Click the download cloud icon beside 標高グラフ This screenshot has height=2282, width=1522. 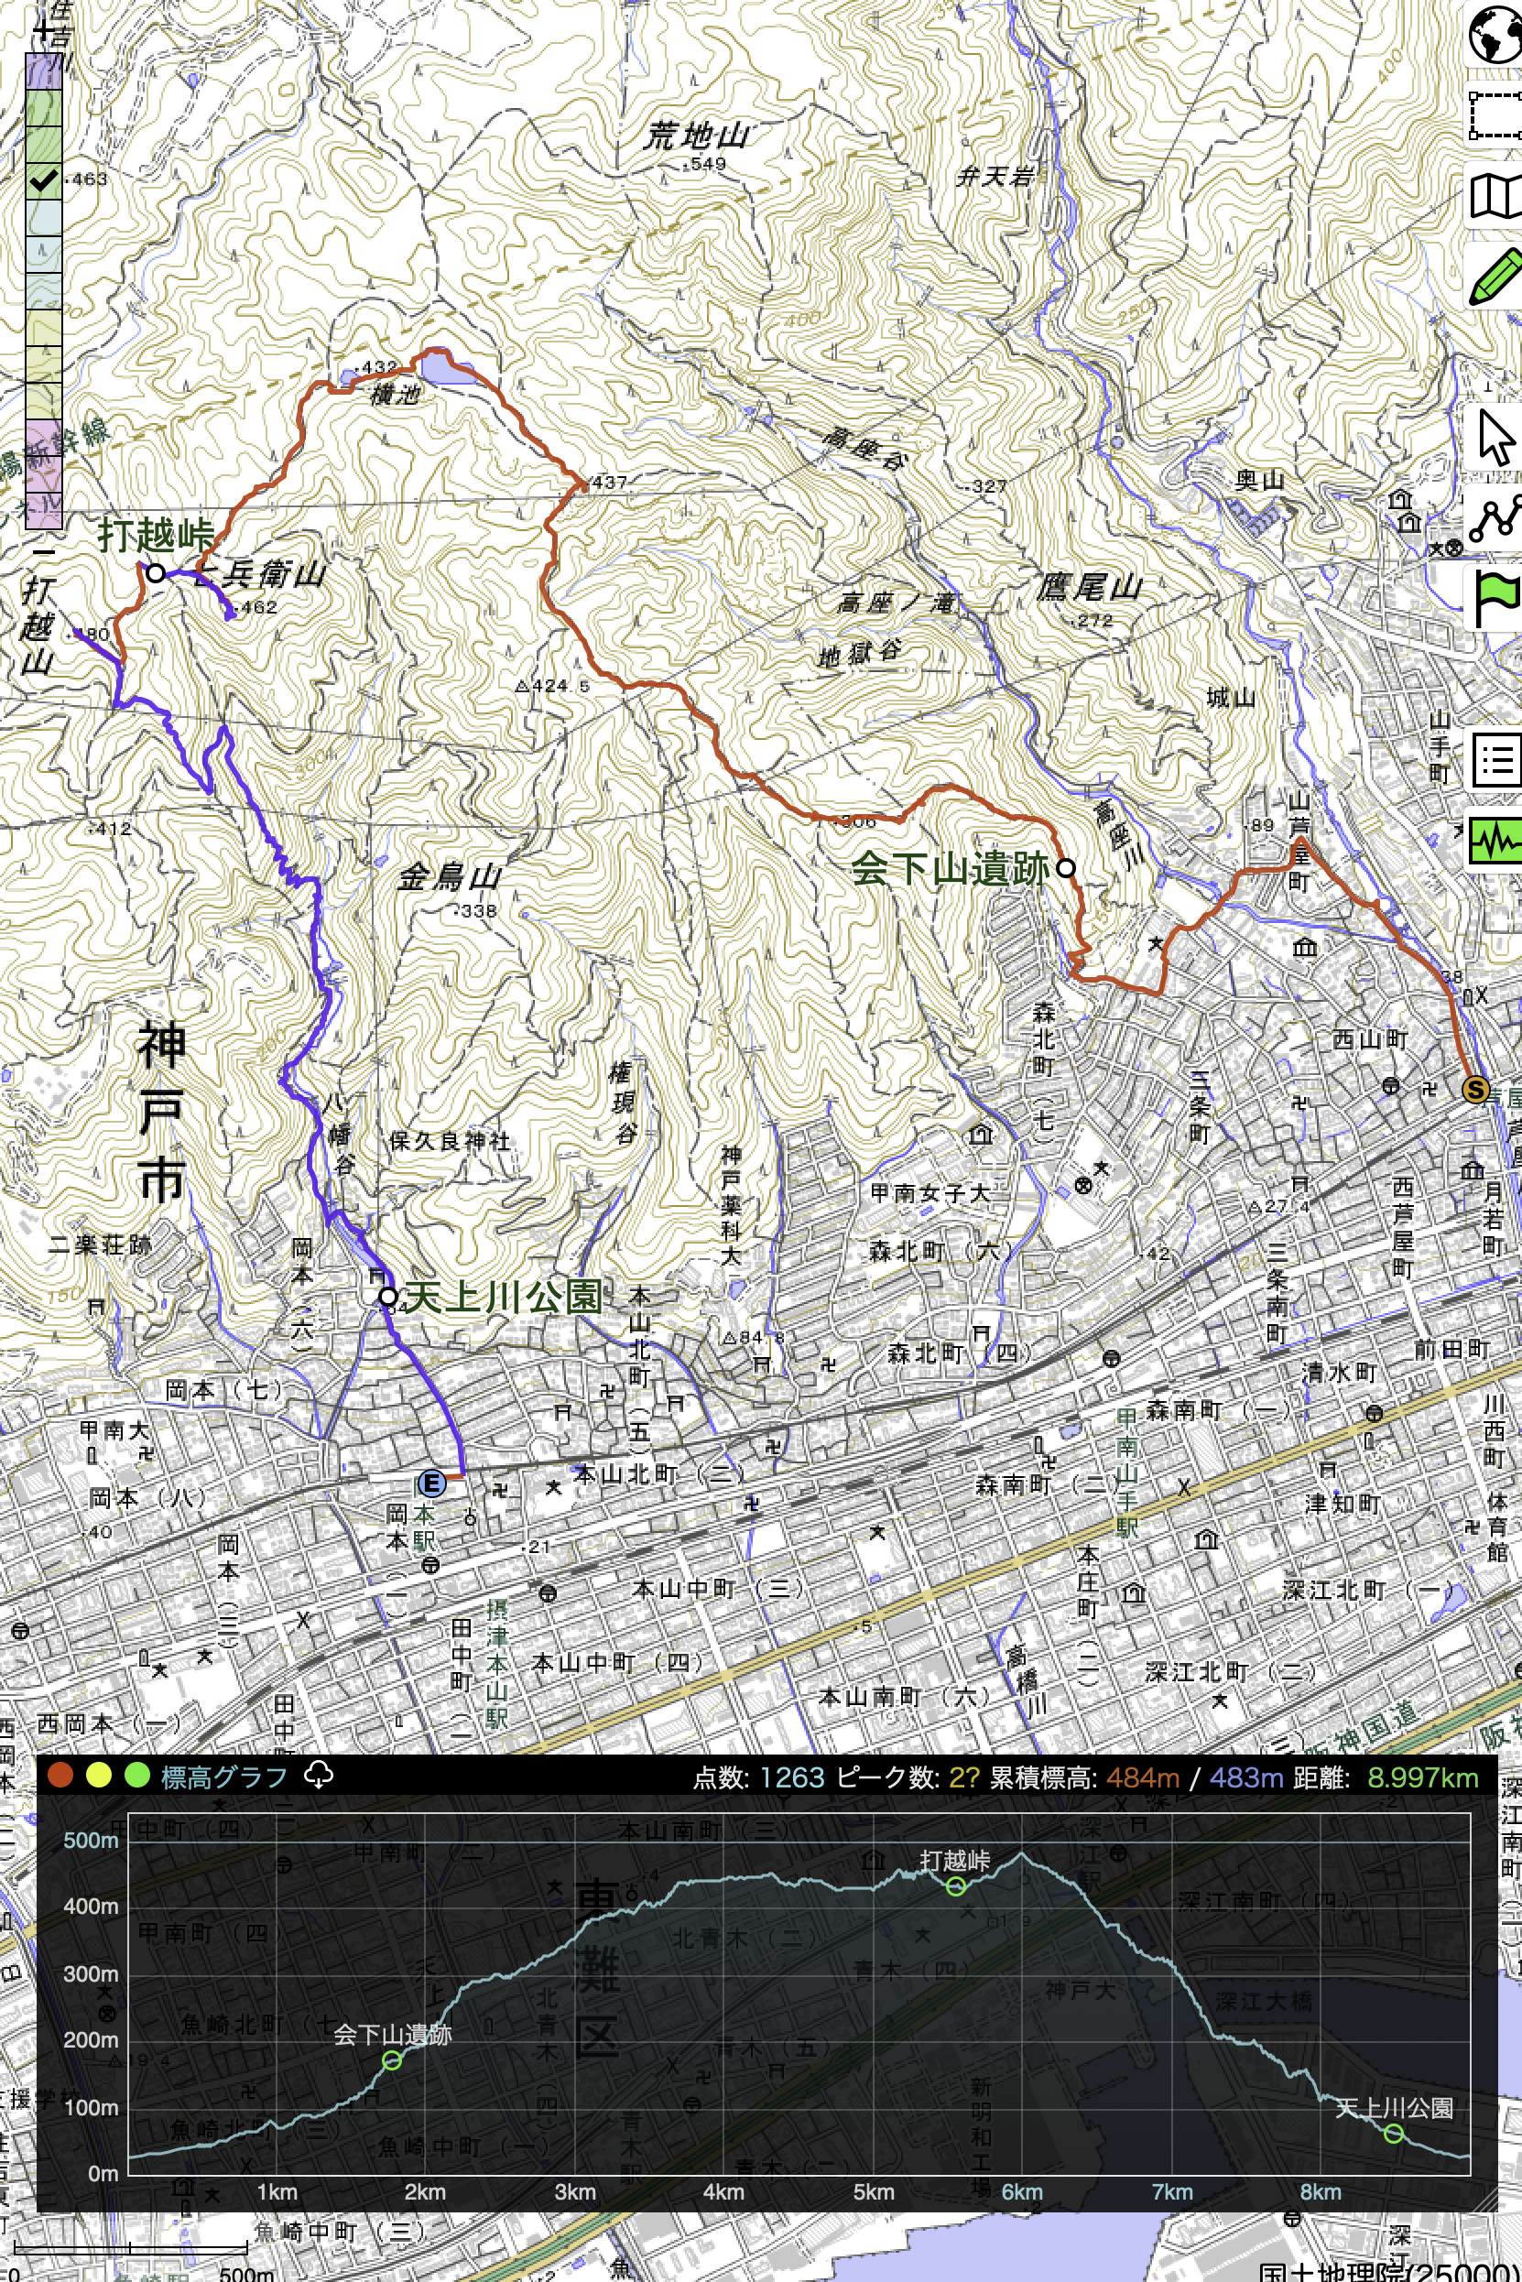[x=319, y=1776]
